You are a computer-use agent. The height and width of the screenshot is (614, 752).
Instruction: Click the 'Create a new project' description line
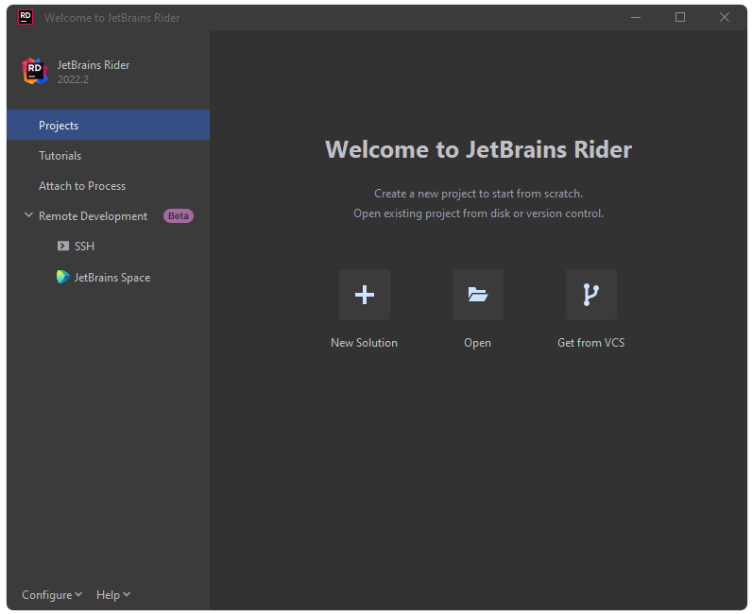pos(478,194)
